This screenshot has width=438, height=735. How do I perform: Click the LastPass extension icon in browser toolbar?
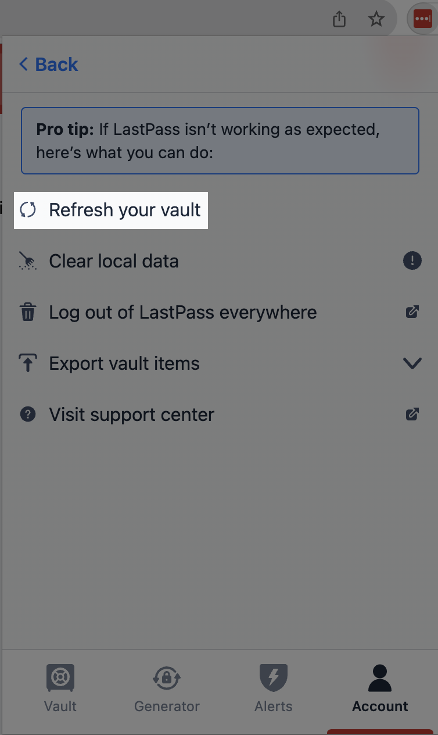tap(422, 19)
